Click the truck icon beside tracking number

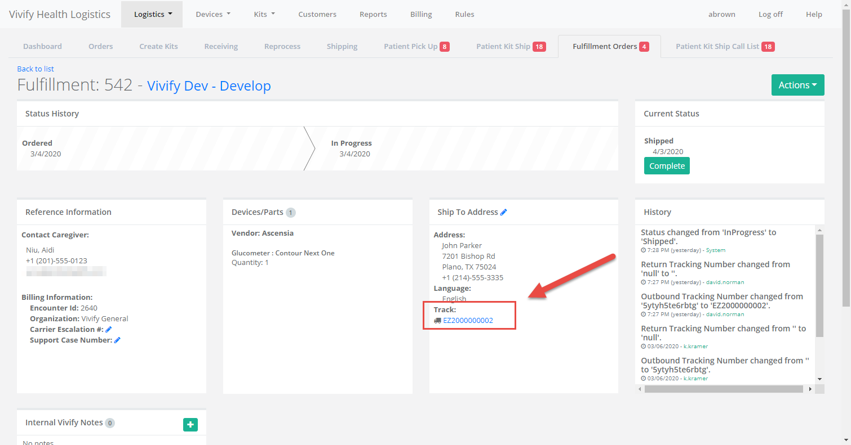point(437,321)
